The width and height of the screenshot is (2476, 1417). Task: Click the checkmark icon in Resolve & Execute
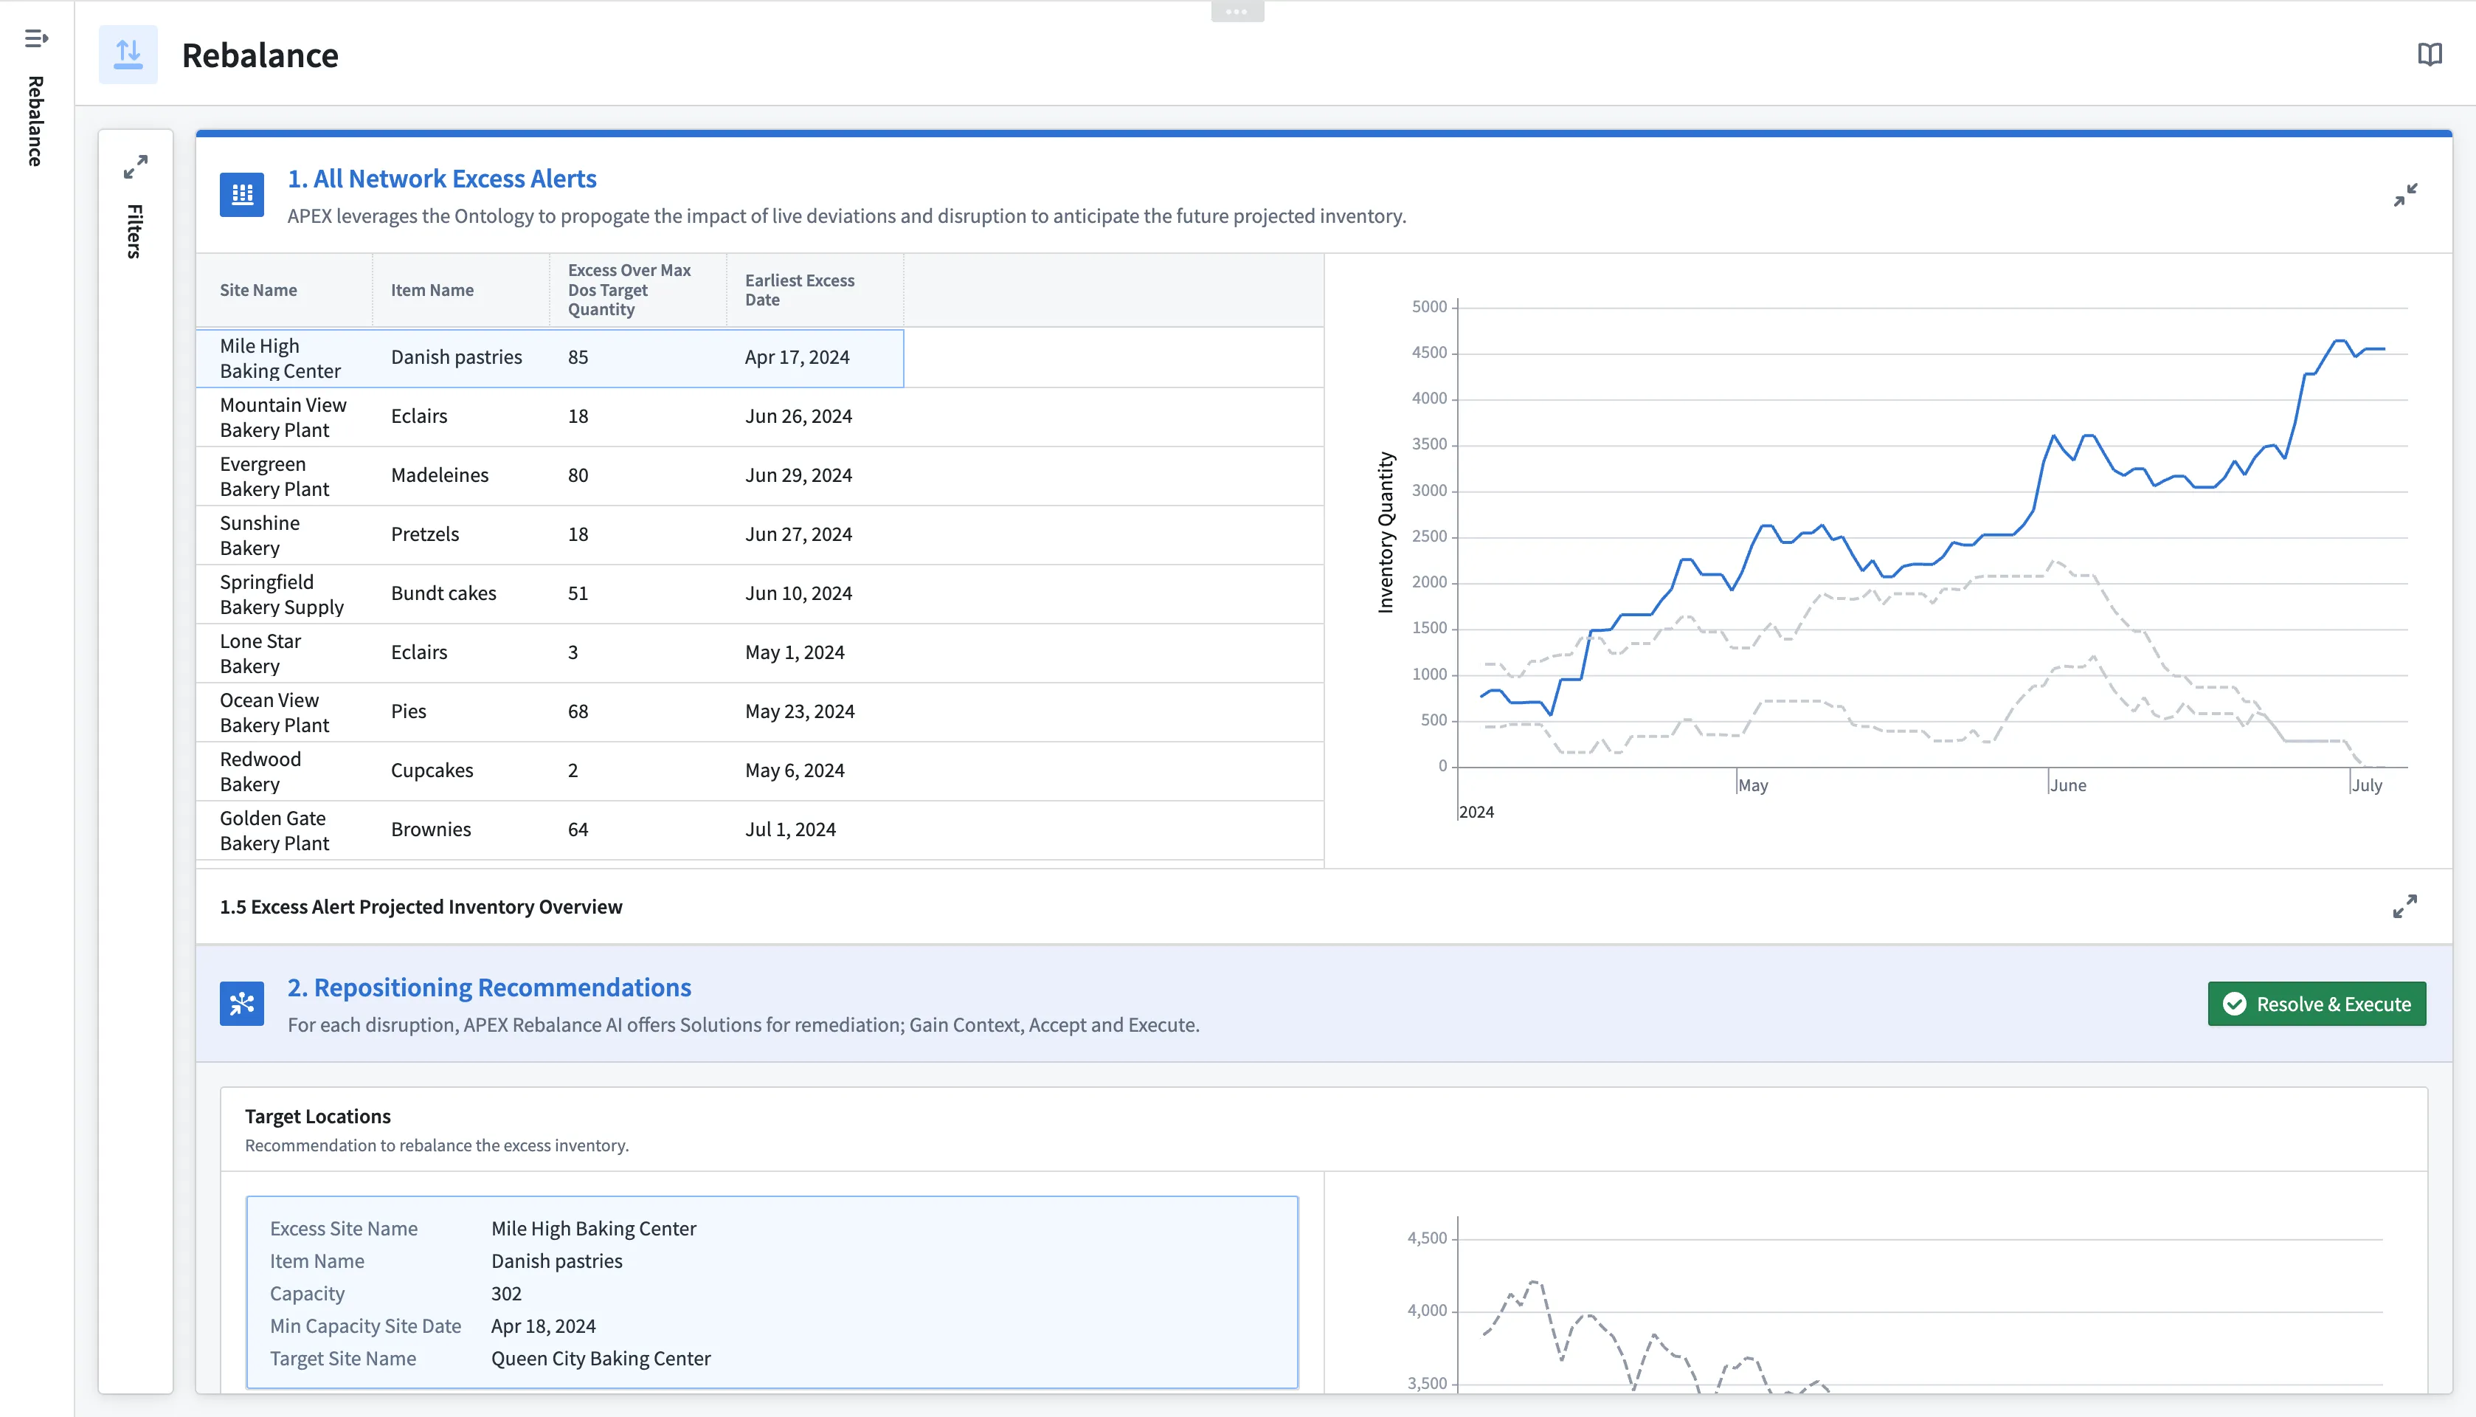click(2235, 1004)
